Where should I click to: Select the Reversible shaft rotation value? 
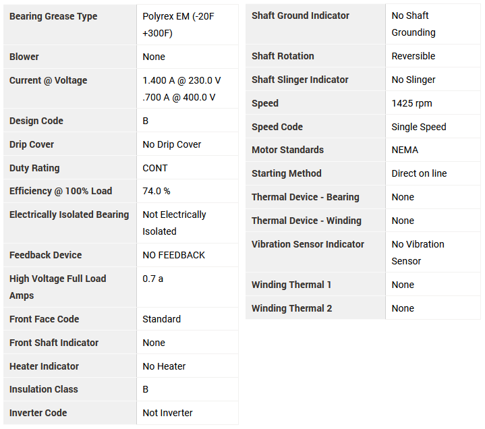click(x=413, y=56)
